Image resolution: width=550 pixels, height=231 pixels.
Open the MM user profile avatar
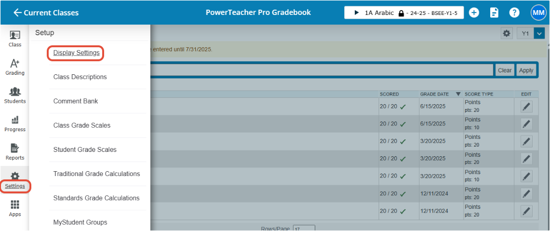[538, 13]
